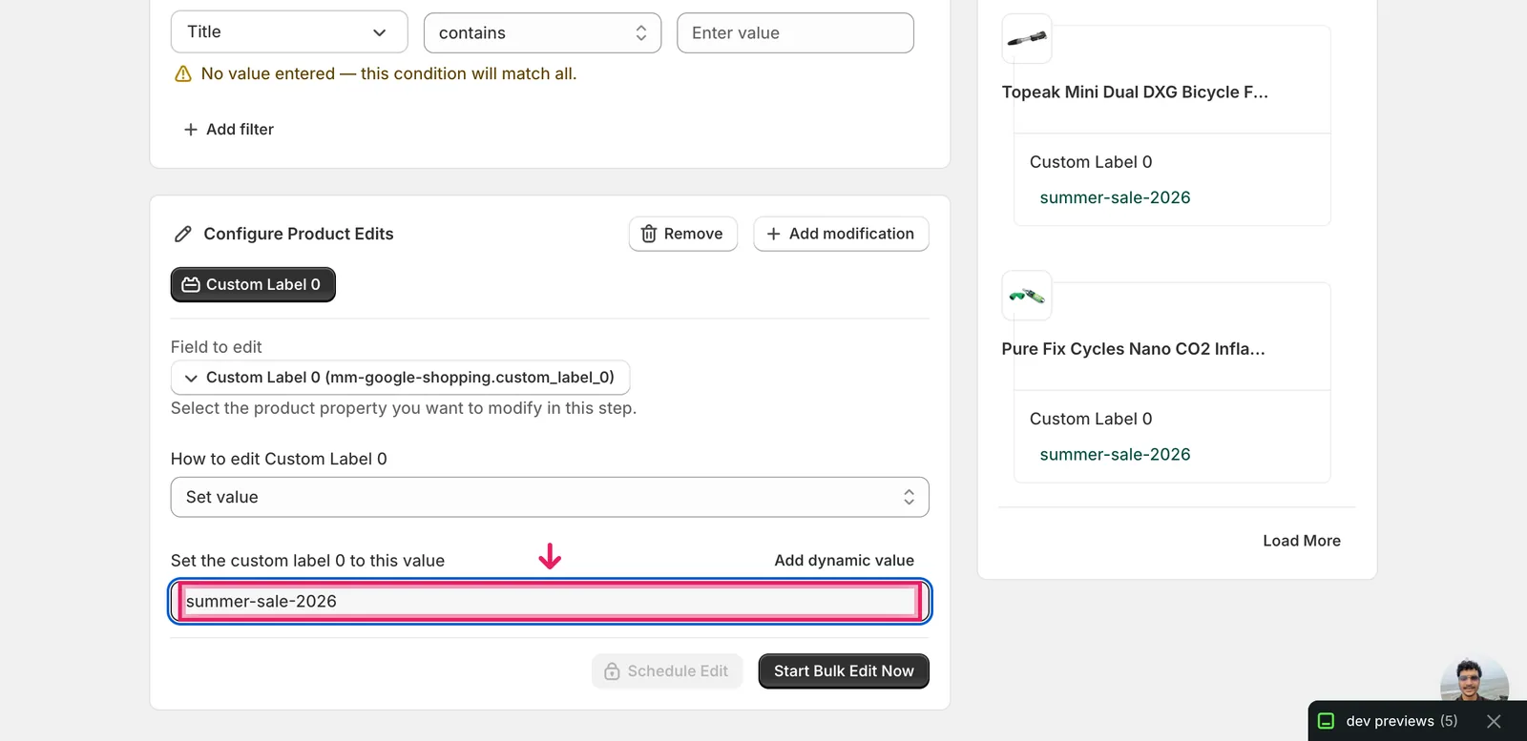
Task: Click the custom label value input field
Action: coord(550,602)
